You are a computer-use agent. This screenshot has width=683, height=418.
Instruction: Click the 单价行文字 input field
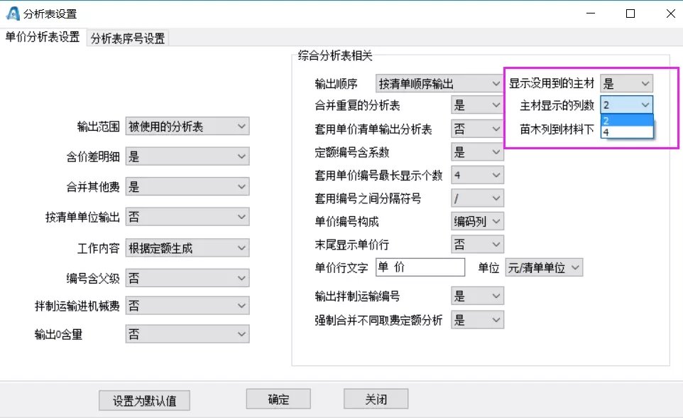[420, 267]
